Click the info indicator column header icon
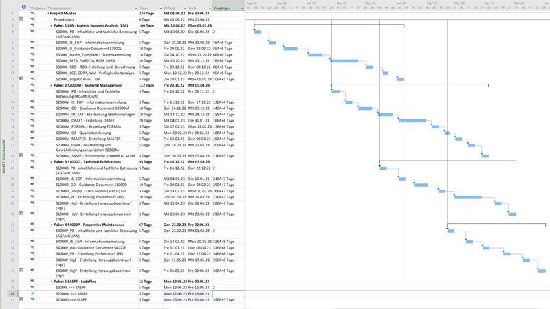Viewport: 550px width, 309px height. click(23, 8)
